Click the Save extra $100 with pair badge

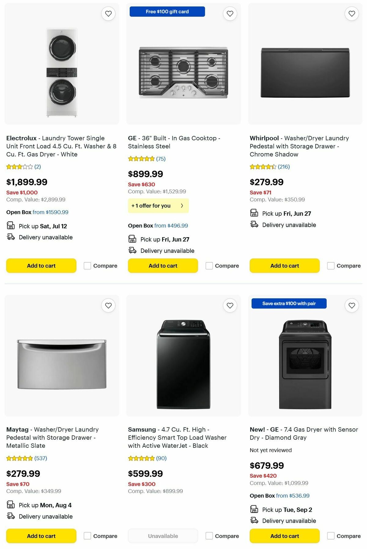pyautogui.click(x=289, y=303)
